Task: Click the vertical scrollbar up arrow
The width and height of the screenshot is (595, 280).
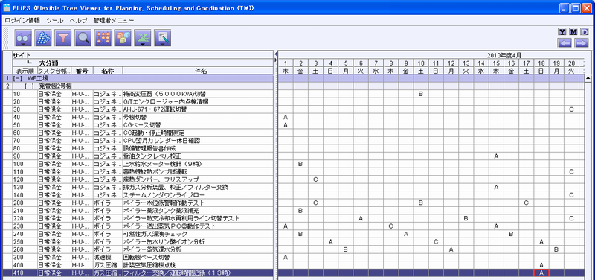Action: [x=588, y=78]
